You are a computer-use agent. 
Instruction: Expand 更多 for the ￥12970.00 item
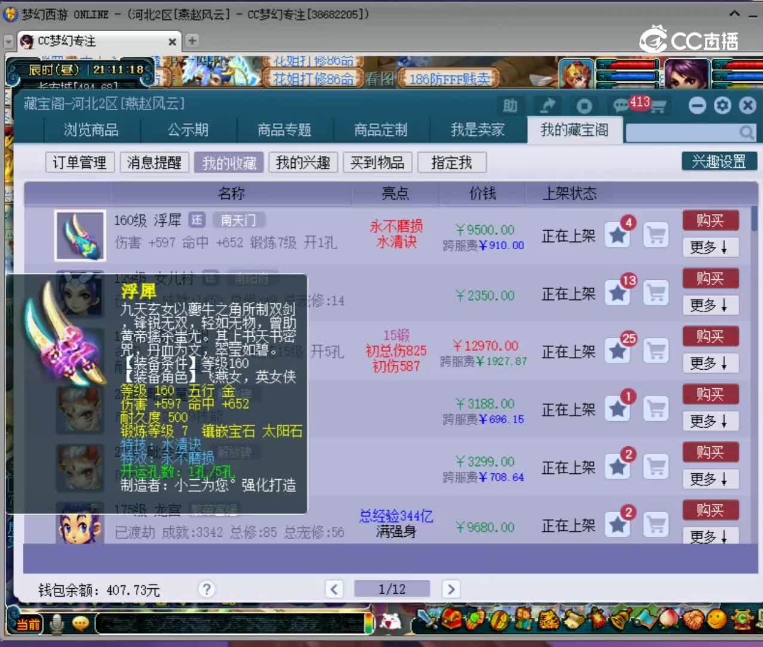pos(710,363)
